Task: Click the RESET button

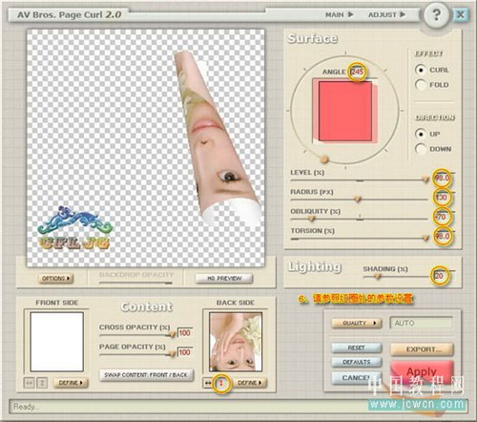Action: pyautogui.click(x=357, y=348)
